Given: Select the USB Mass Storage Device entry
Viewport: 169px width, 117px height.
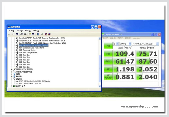Looking at the screenshot, I should pyautogui.click(x=28, y=53).
